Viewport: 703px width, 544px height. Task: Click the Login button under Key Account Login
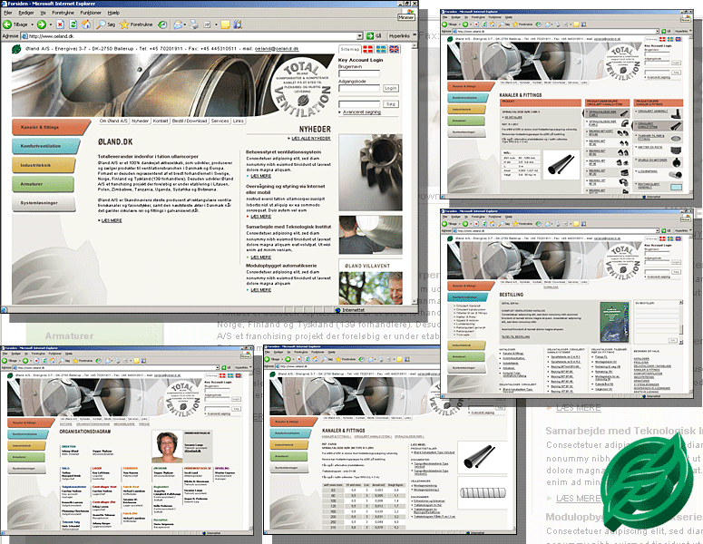(390, 88)
